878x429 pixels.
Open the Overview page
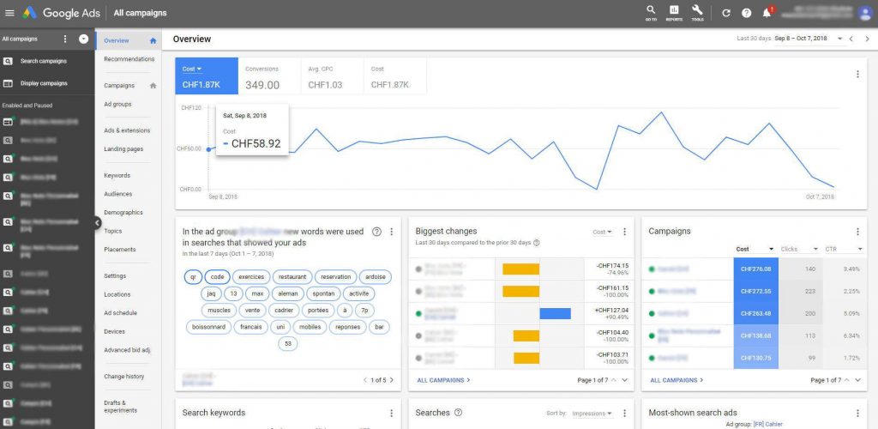(117, 40)
